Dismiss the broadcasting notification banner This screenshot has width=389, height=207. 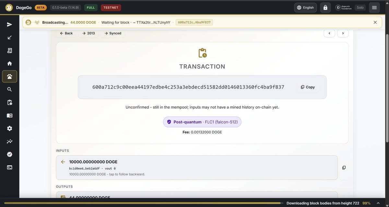375,22
